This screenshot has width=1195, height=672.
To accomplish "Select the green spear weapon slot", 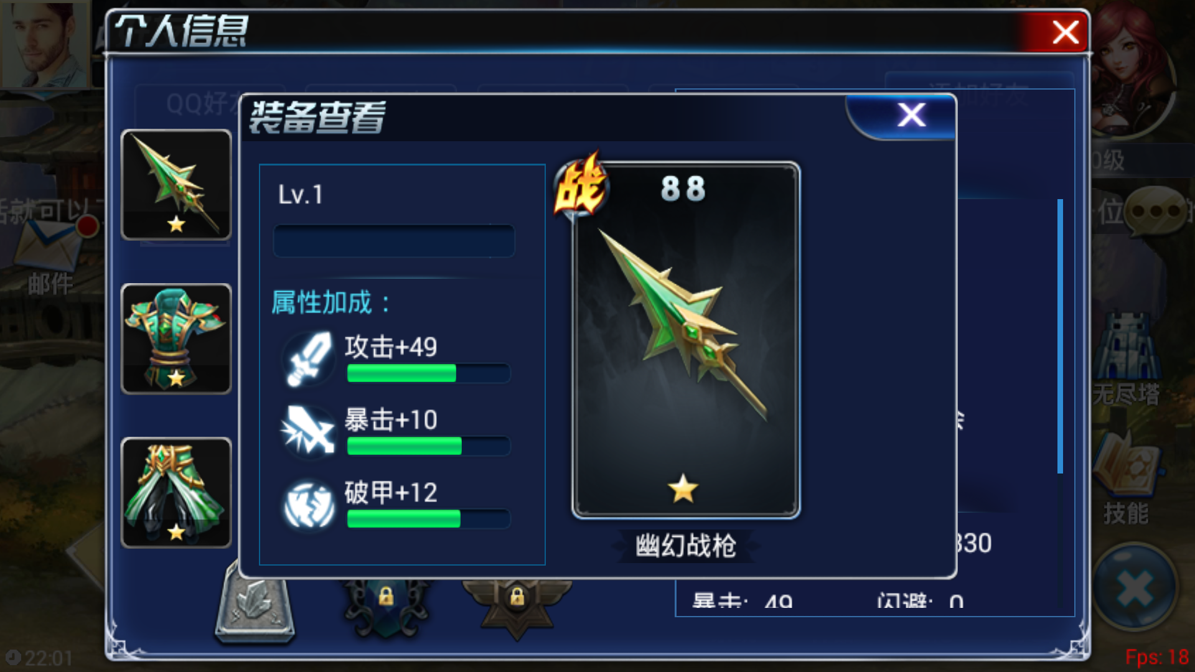I will point(176,185).
